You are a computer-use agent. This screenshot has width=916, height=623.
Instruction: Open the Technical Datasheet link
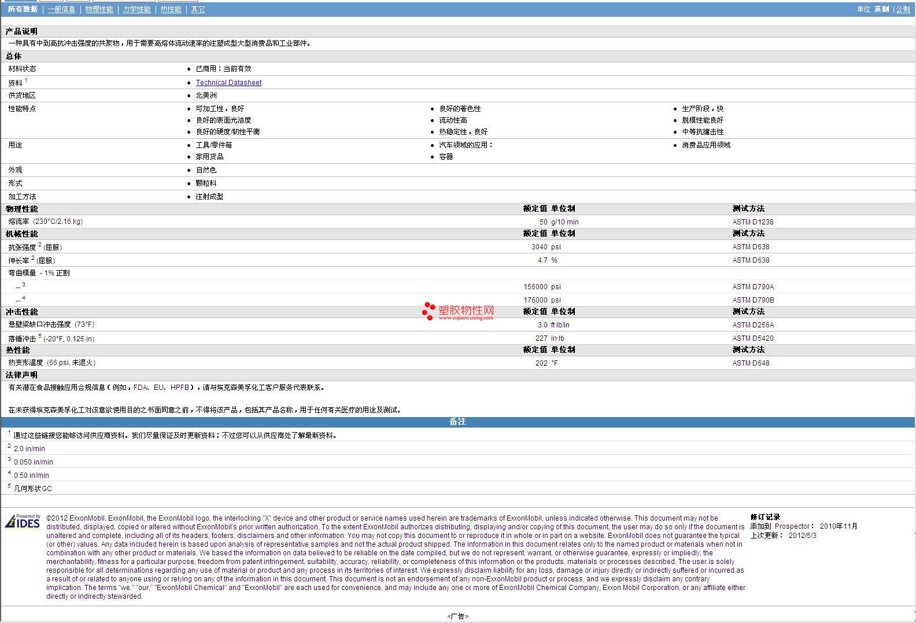pyautogui.click(x=228, y=83)
